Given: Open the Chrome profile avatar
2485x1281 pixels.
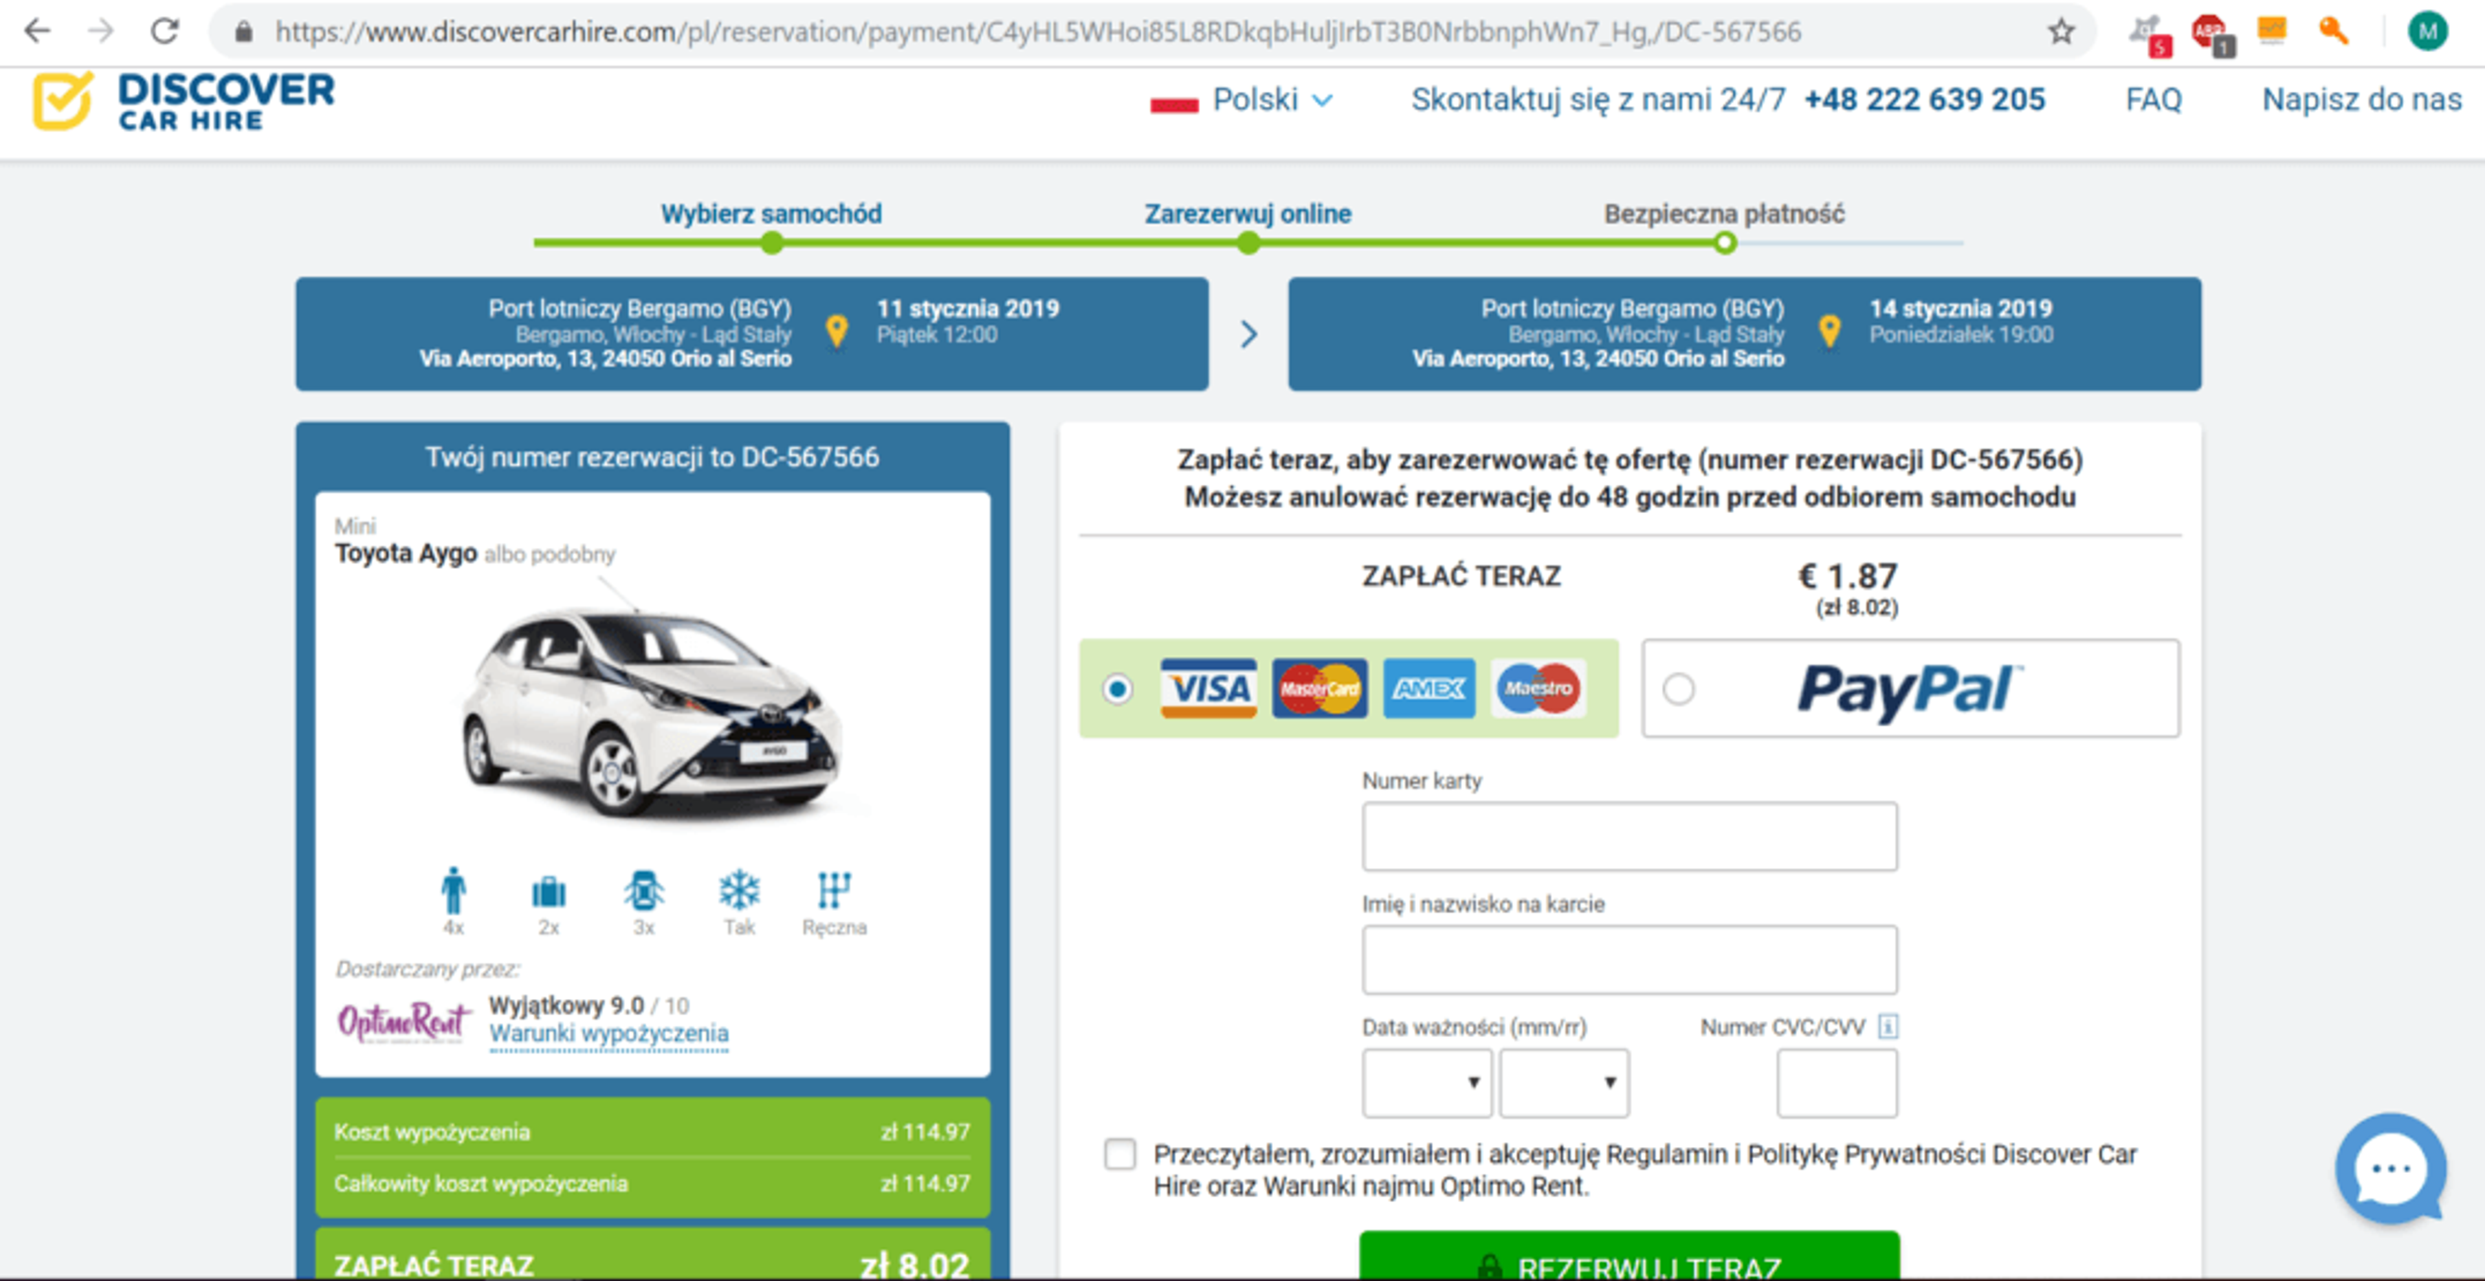Looking at the screenshot, I should (2427, 32).
